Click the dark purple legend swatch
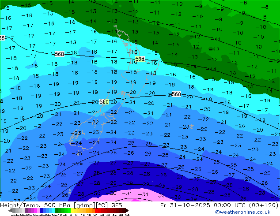280x216 pixels. point(26,210)
